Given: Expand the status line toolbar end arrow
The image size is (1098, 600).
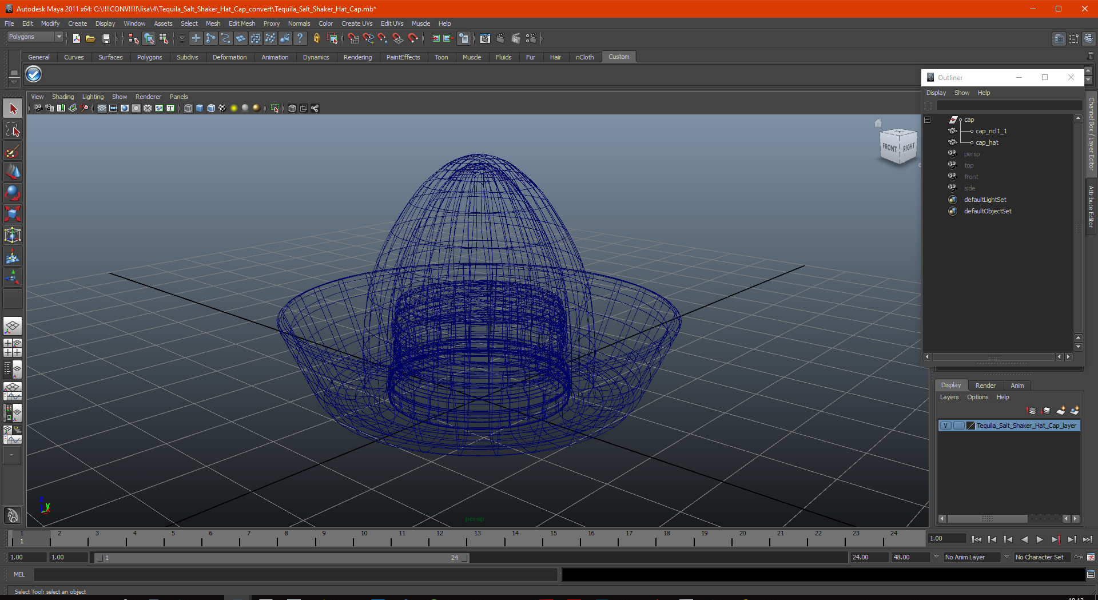Looking at the screenshot, I should pyautogui.click(x=542, y=38).
